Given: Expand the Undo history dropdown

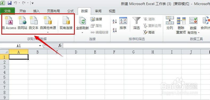Looking at the screenshot, I should tap(19, 3).
